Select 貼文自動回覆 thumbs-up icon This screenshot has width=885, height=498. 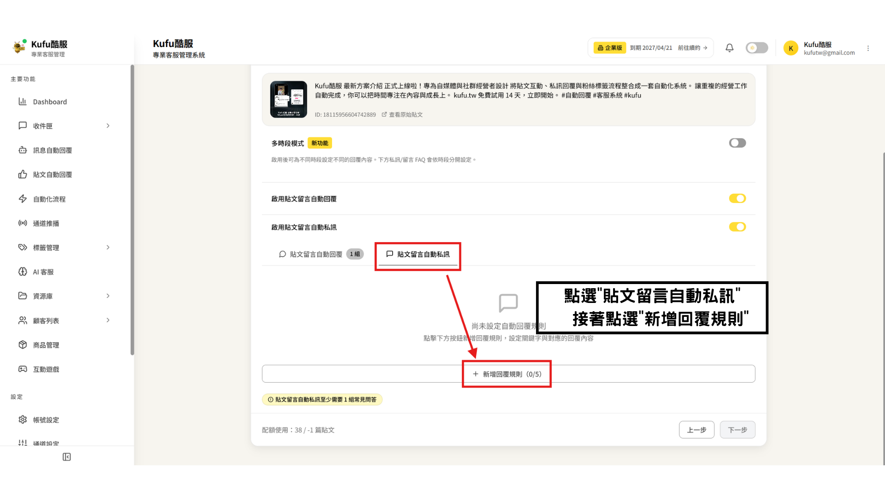(23, 174)
